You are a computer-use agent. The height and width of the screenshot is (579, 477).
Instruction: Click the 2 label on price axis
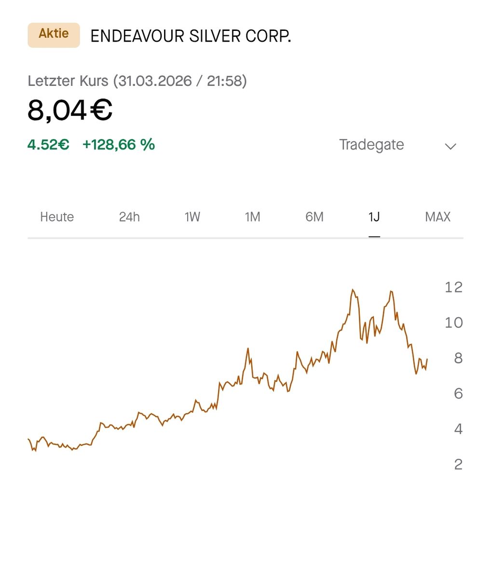[x=458, y=464]
